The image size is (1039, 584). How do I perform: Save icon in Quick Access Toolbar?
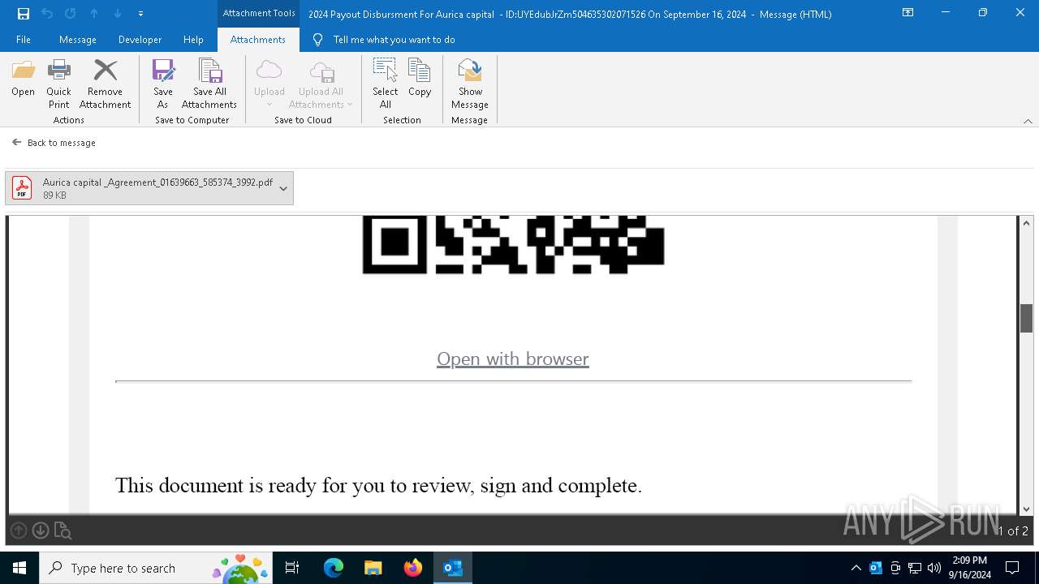tap(24, 14)
